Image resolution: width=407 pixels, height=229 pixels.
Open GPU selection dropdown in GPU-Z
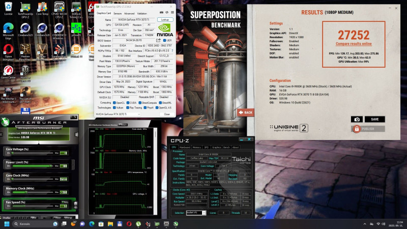[118, 114]
